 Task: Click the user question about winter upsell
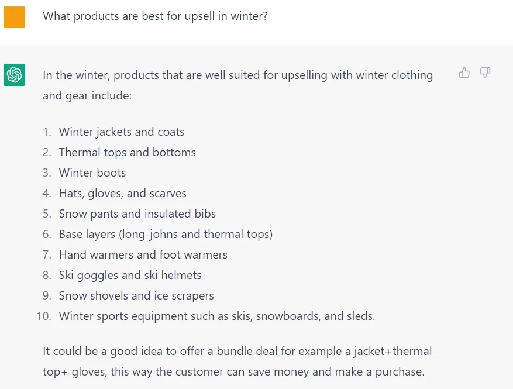(155, 16)
